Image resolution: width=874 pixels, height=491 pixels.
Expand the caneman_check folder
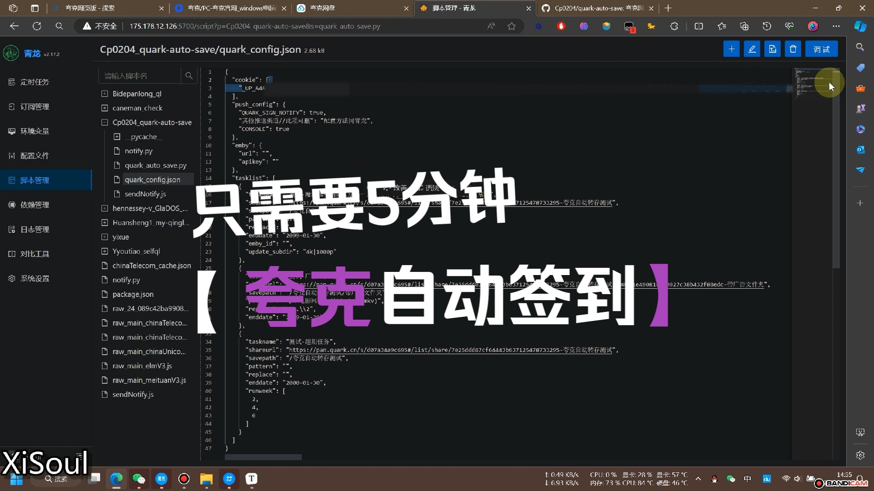[104, 108]
